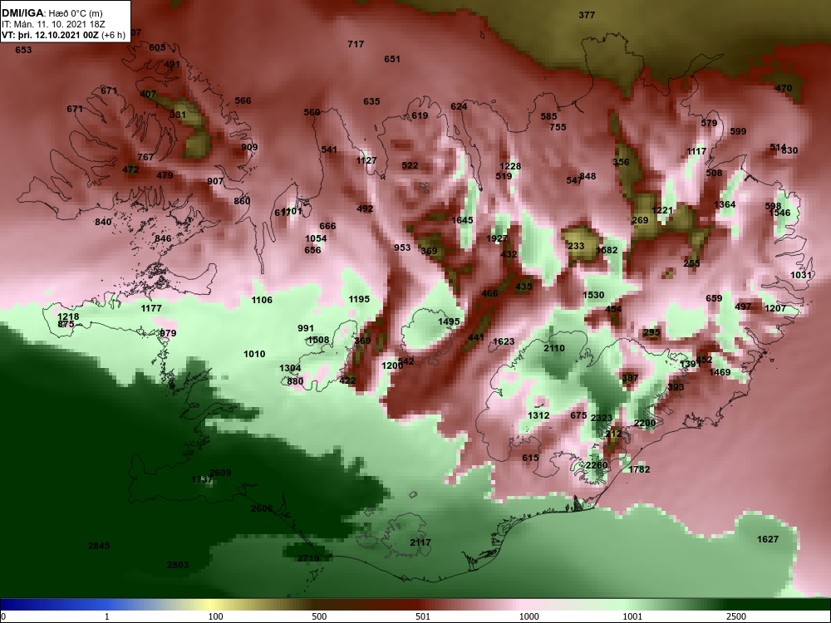Click the 566 height label
The height and width of the screenshot is (623, 831).
click(x=243, y=101)
